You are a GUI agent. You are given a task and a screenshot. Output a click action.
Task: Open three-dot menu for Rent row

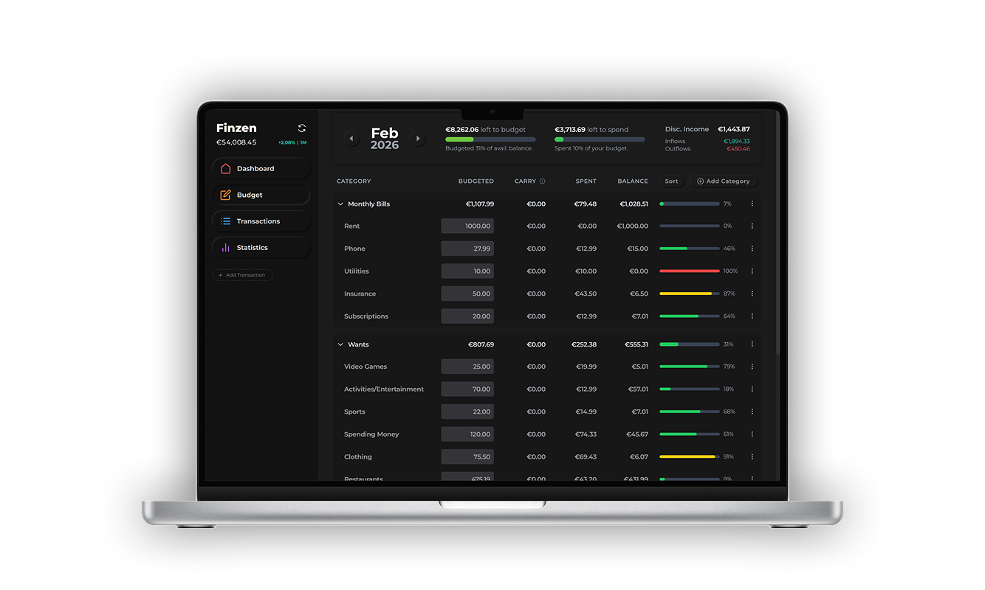752,226
